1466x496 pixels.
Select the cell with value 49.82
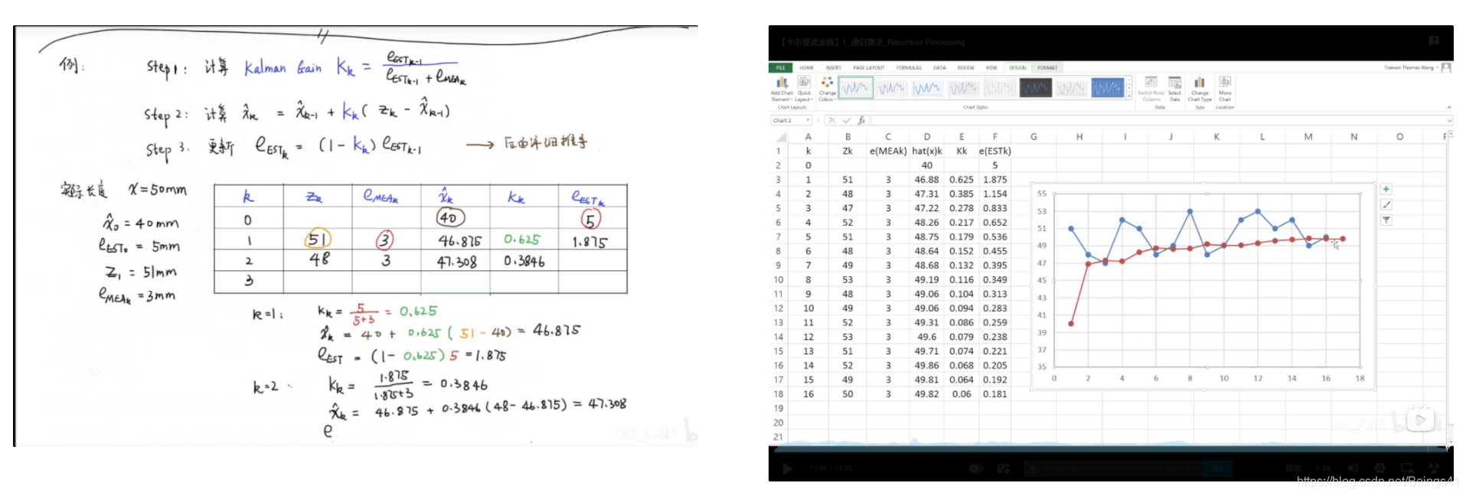tap(926, 394)
